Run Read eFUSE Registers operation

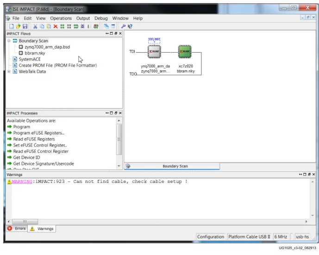(x=34, y=139)
